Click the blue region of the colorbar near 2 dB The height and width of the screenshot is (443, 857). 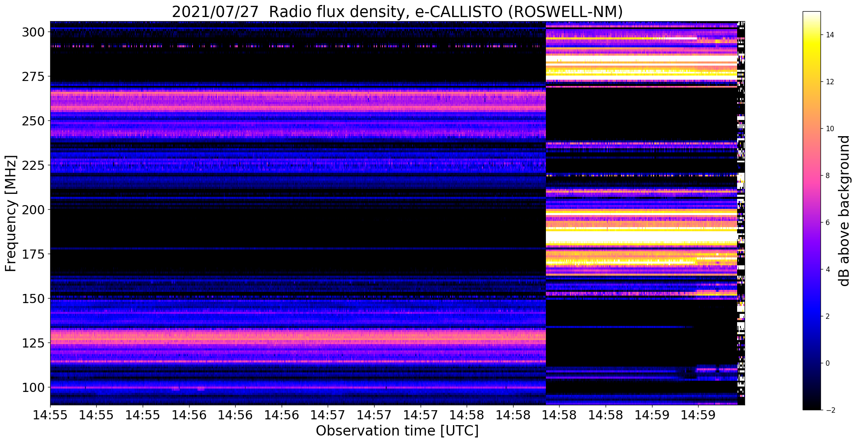coord(812,316)
